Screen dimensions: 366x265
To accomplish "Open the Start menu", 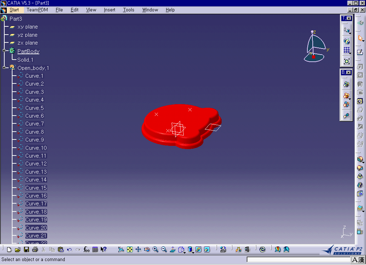I will (14, 10).
